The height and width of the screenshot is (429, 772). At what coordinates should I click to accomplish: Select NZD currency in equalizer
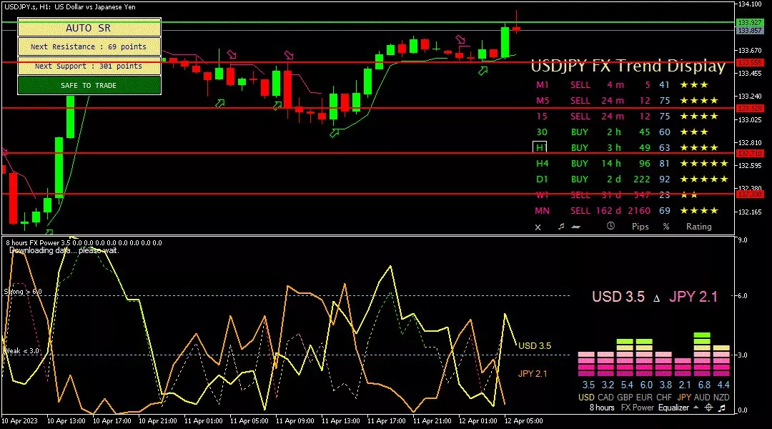721,397
